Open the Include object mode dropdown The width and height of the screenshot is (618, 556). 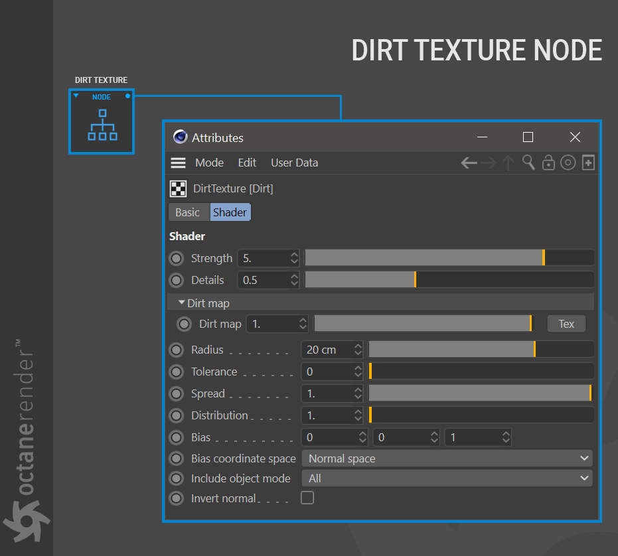point(447,478)
